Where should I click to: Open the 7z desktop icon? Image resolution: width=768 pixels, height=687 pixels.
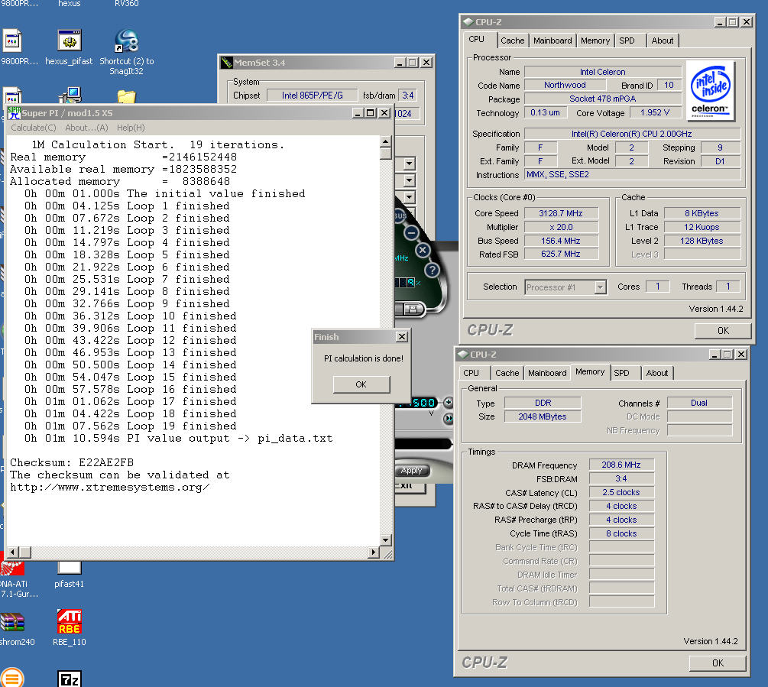click(69, 679)
